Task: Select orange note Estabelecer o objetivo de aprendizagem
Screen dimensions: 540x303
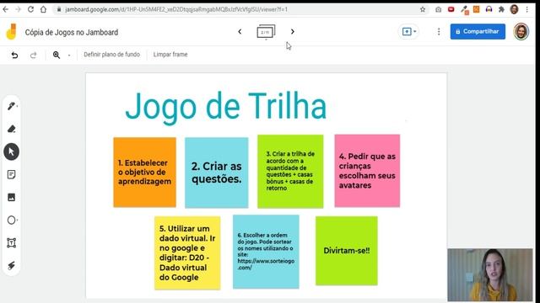Action: pyautogui.click(x=144, y=172)
